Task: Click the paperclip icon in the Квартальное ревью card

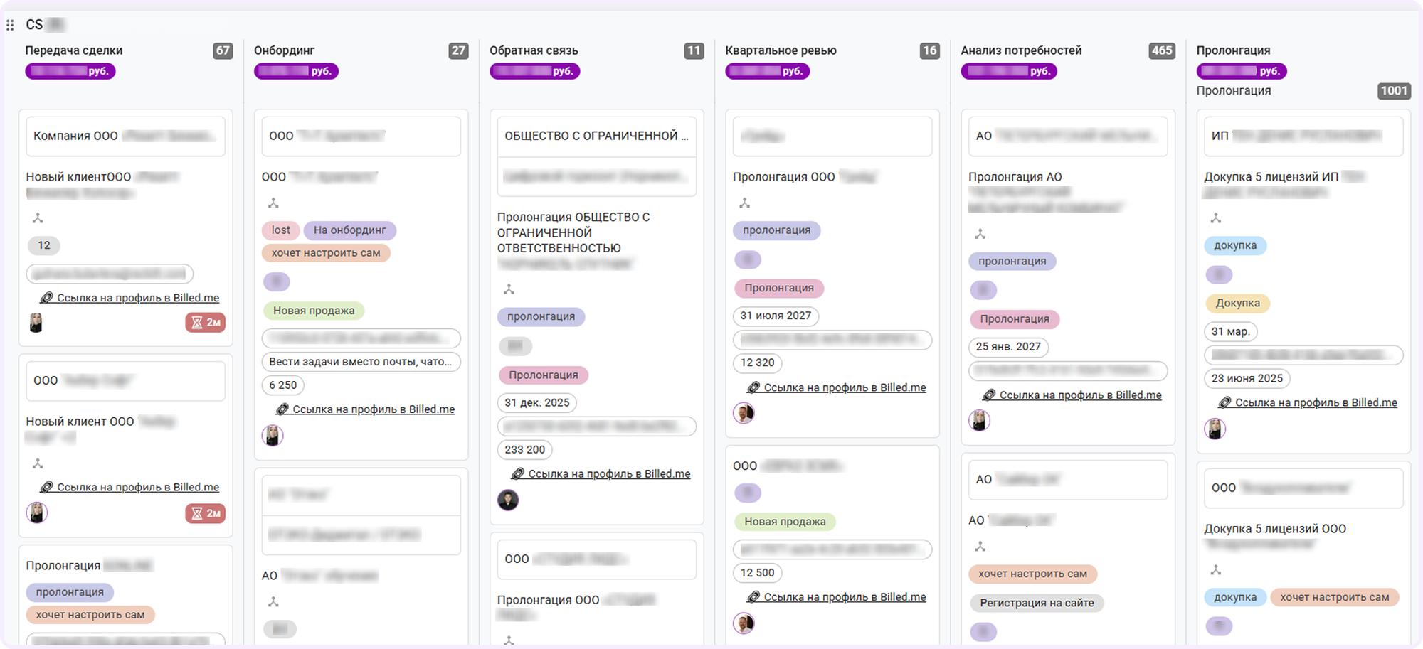Action: (x=753, y=387)
